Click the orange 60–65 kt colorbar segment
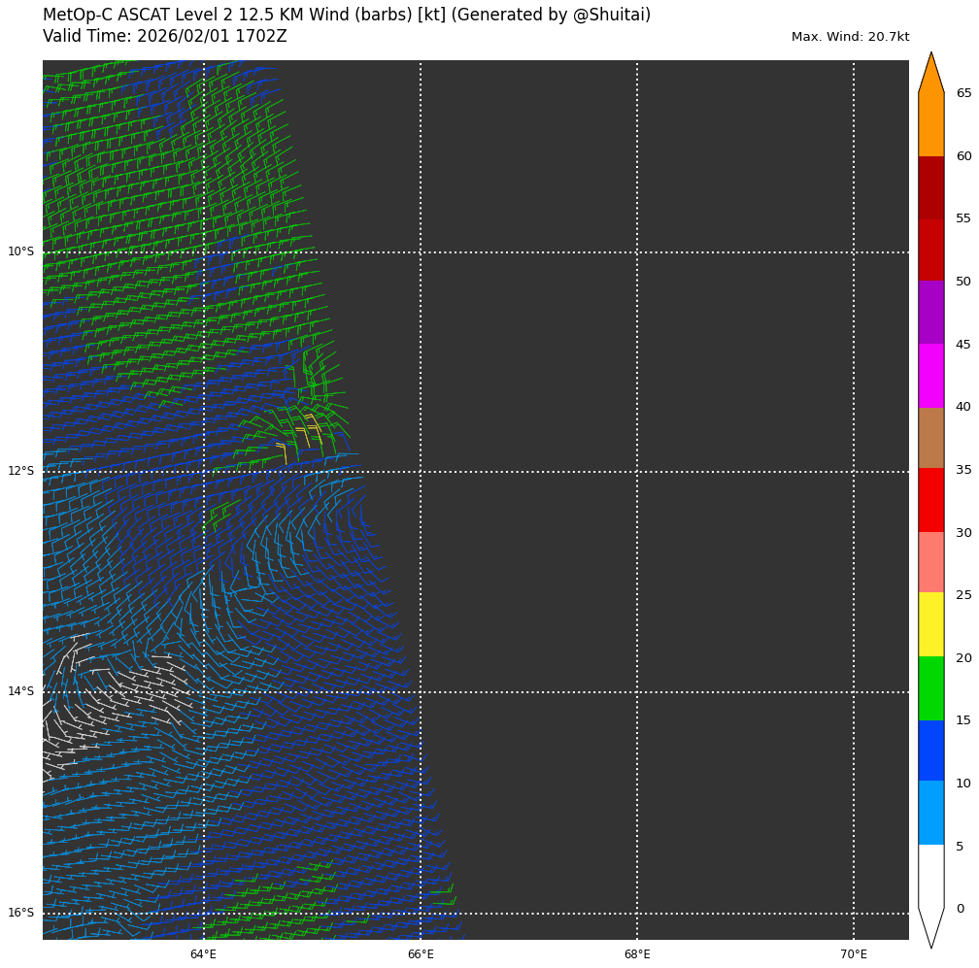 [930, 124]
